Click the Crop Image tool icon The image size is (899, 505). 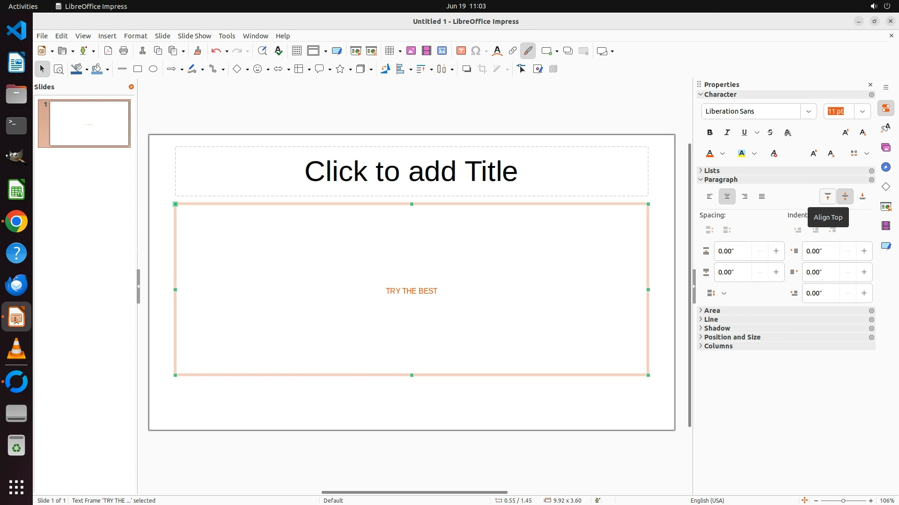click(482, 69)
